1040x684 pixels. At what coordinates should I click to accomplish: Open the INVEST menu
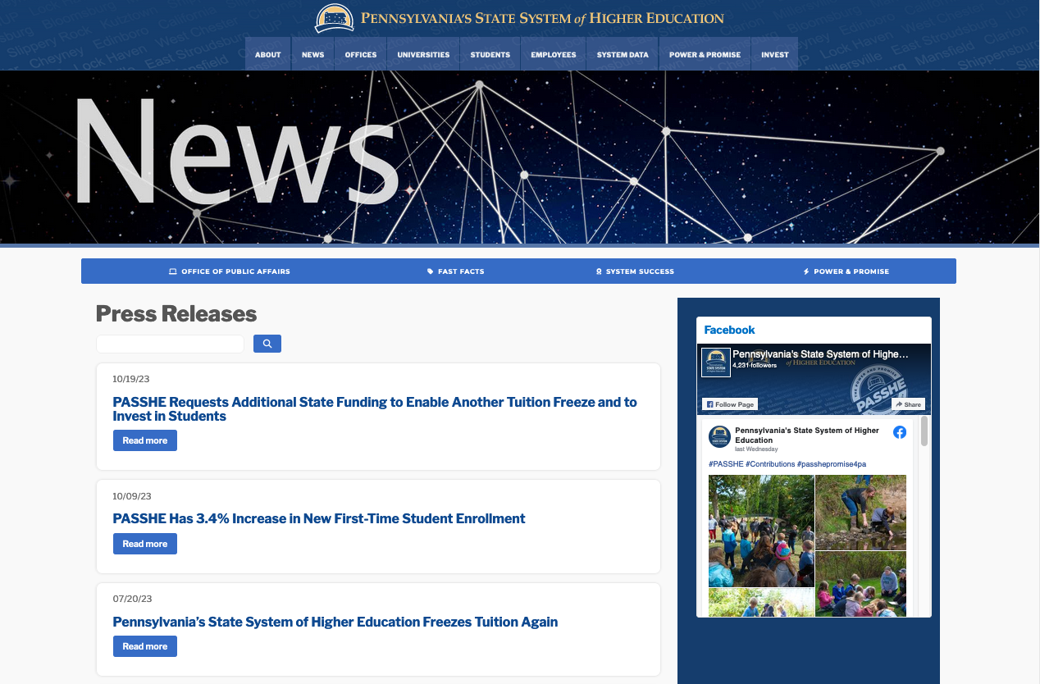[775, 55]
